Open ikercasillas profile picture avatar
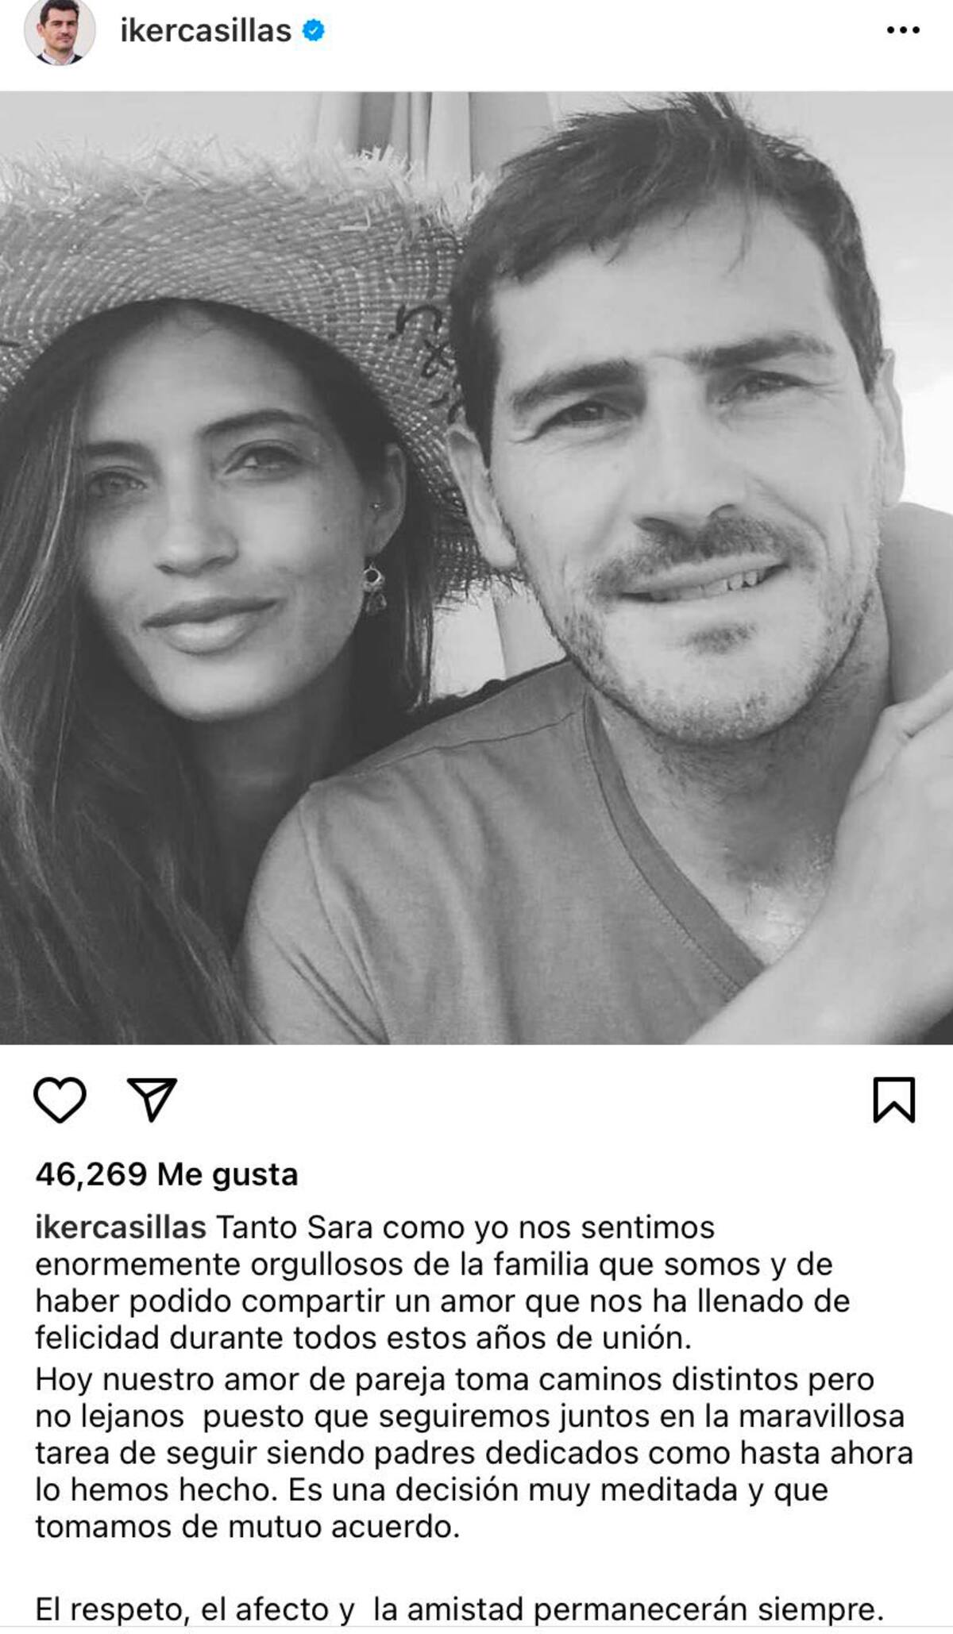The height and width of the screenshot is (1634, 953). point(60,31)
